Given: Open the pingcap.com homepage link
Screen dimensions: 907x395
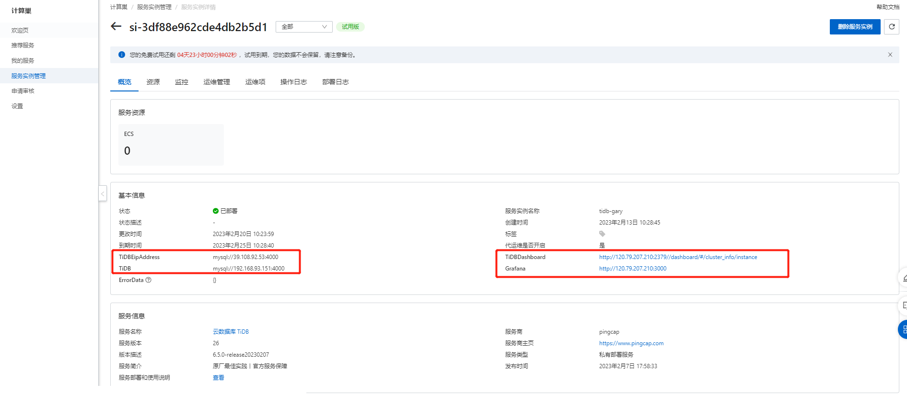Looking at the screenshot, I should point(631,343).
